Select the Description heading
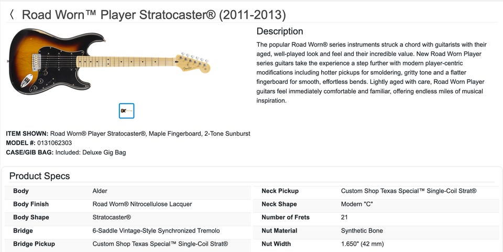The height and width of the screenshot is (252, 503). (279, 31)
